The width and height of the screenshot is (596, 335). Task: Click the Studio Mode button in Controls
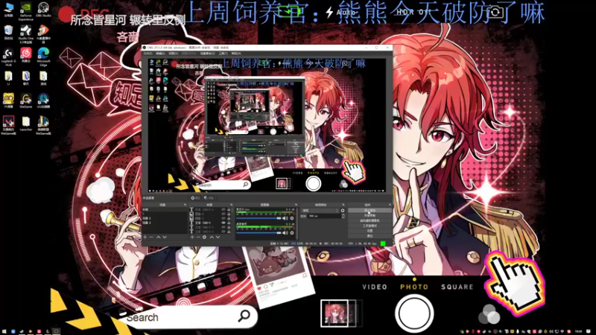coord(370,226)
